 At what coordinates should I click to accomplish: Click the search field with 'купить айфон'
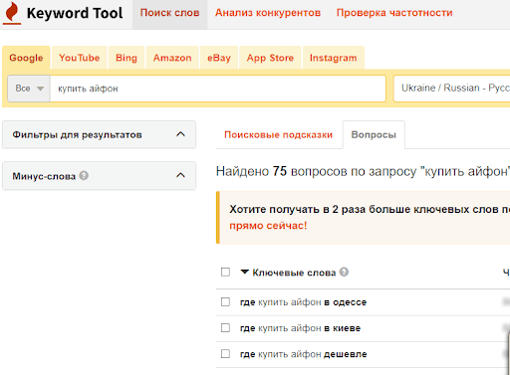pos(218,89)
